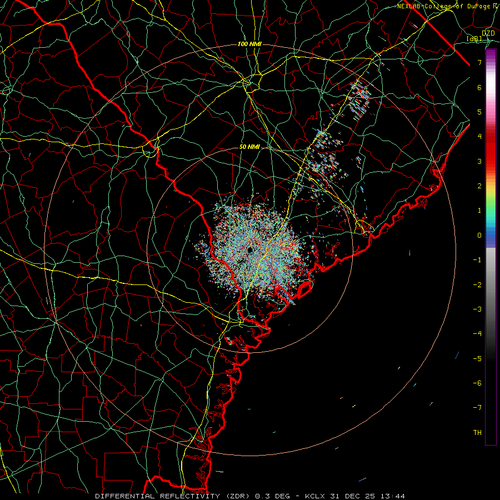Click the "50 NMI" range ring label

[249, 147]
